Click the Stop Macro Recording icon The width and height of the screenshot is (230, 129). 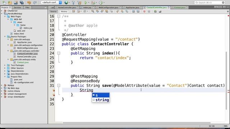(149, 11)
